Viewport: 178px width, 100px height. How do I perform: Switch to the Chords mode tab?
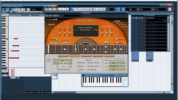[x=86, y=56]
